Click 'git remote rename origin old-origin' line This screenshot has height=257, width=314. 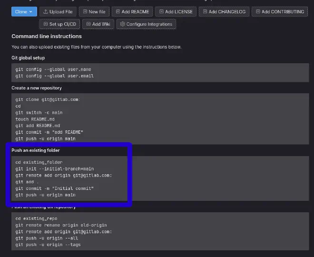tap(61, 225)
